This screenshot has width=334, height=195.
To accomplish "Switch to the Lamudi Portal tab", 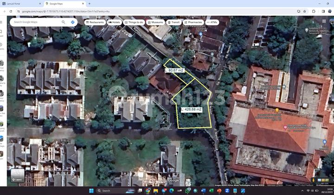I will coord(21,4).
